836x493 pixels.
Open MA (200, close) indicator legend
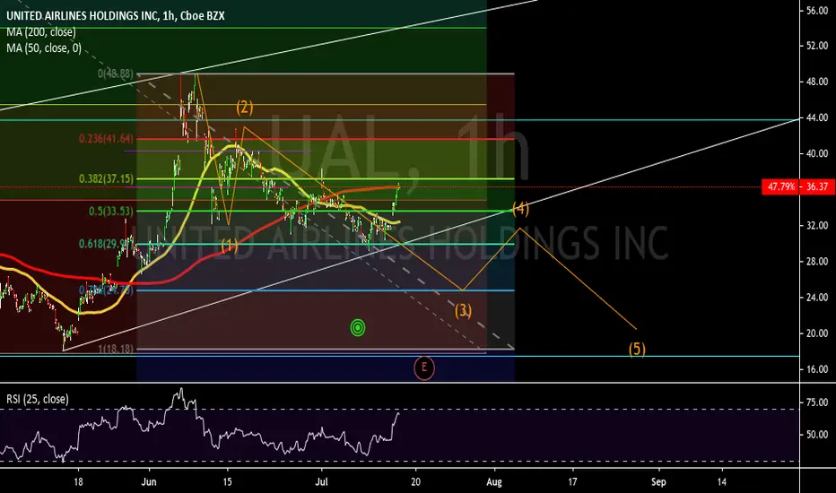coord(41,32)
